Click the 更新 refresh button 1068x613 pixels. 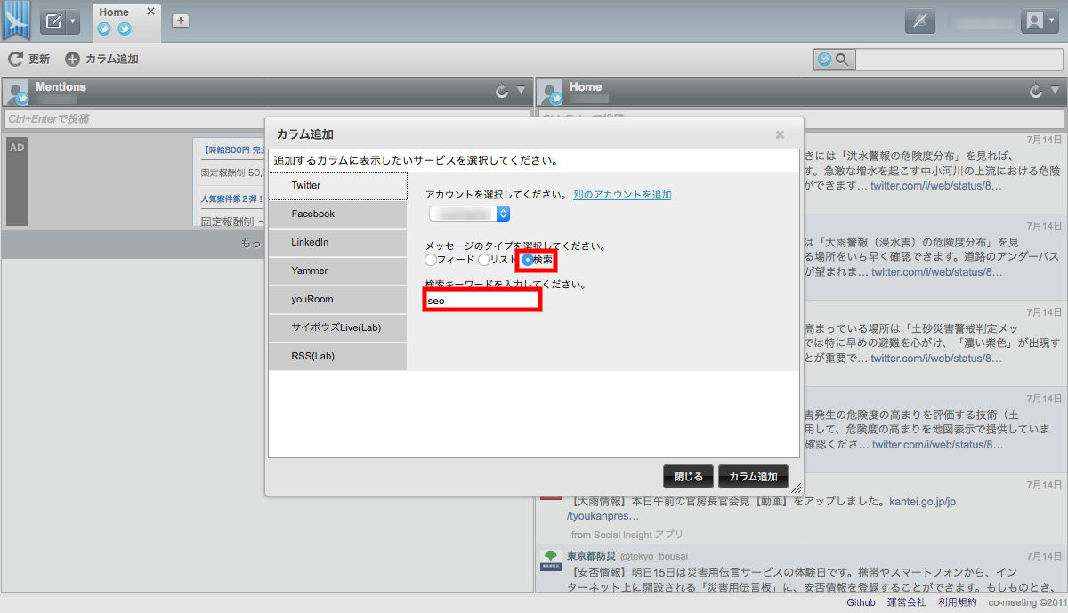pyautogui.click(x=29, y=60)
